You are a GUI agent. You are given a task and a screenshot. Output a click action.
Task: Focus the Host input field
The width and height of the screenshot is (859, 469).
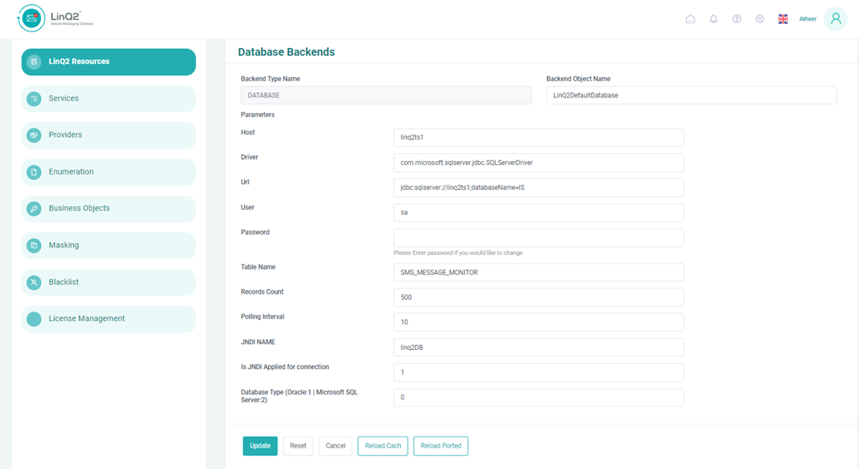(x=539, y=137)
